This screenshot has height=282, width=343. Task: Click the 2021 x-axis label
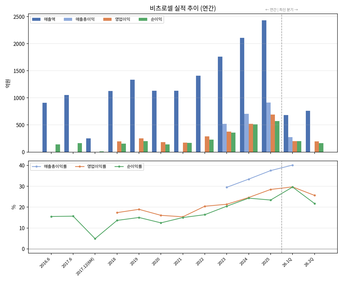coord(178,261)
